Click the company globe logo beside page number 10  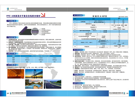click(124, 93)
